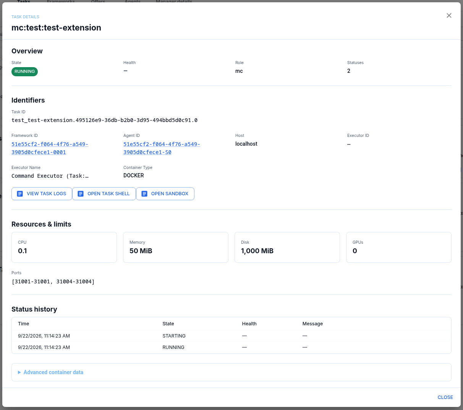The height and width of the screenshot is (410, 463).
Task: Click the State column header in status history
Action: point(168,324)
